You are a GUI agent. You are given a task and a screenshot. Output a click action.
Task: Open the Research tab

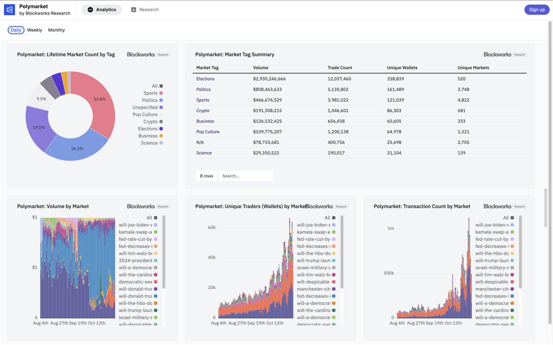click(145, 10)
